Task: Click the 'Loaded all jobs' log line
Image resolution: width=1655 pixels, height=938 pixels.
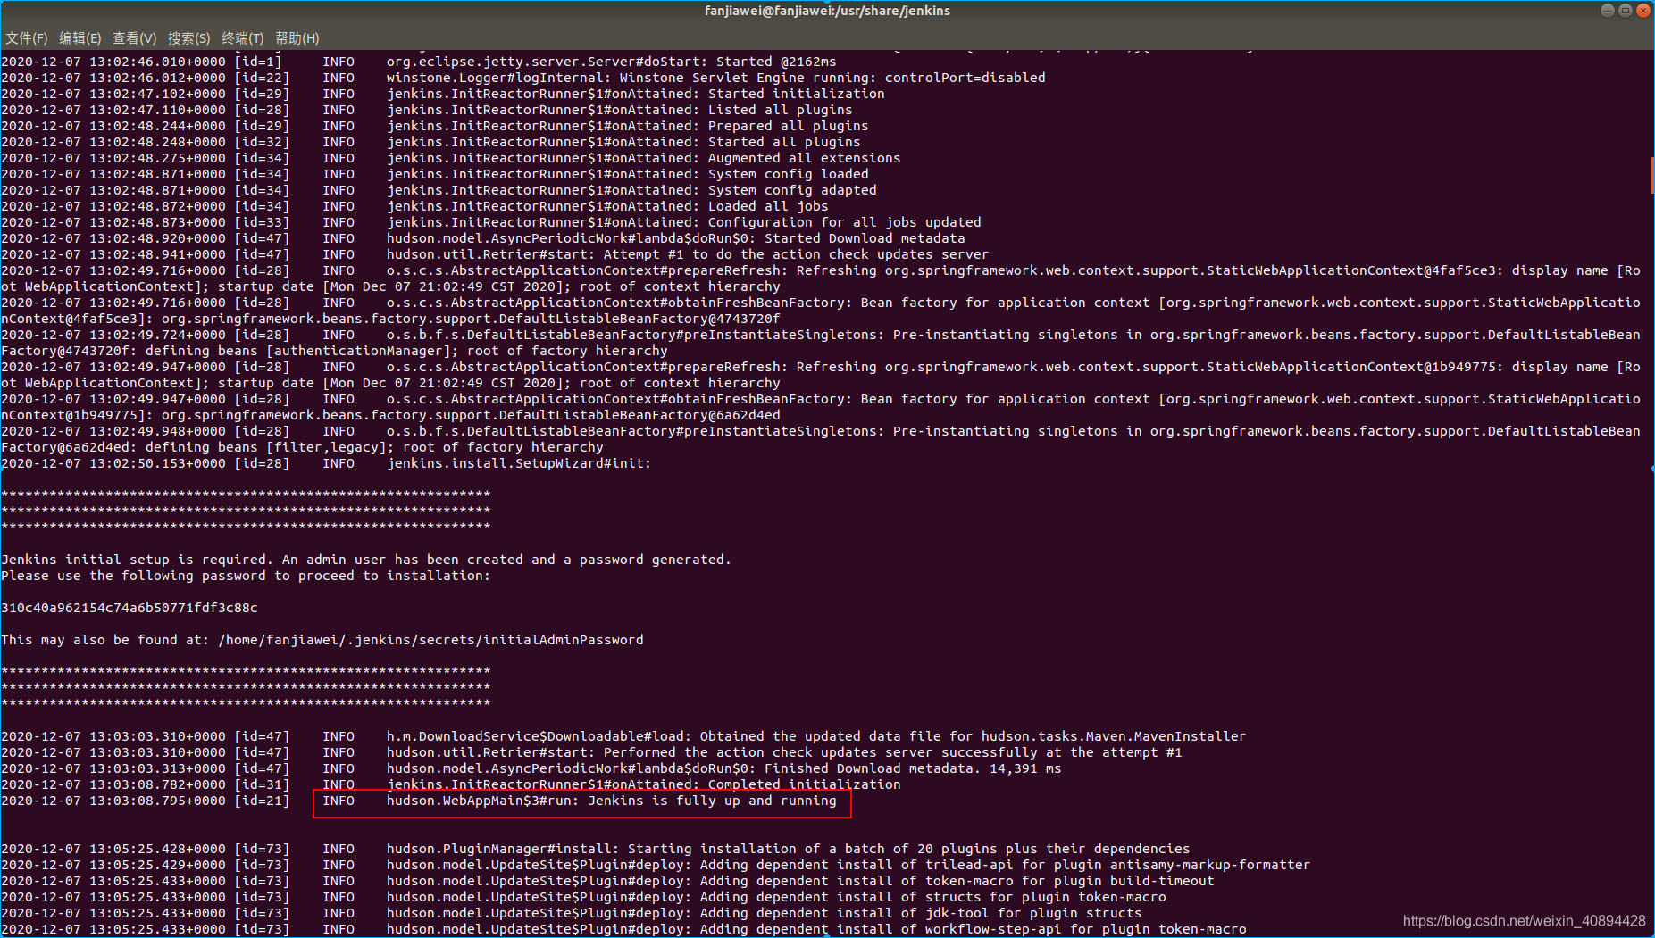Action: pyautogui.click(x=414, y=206)
